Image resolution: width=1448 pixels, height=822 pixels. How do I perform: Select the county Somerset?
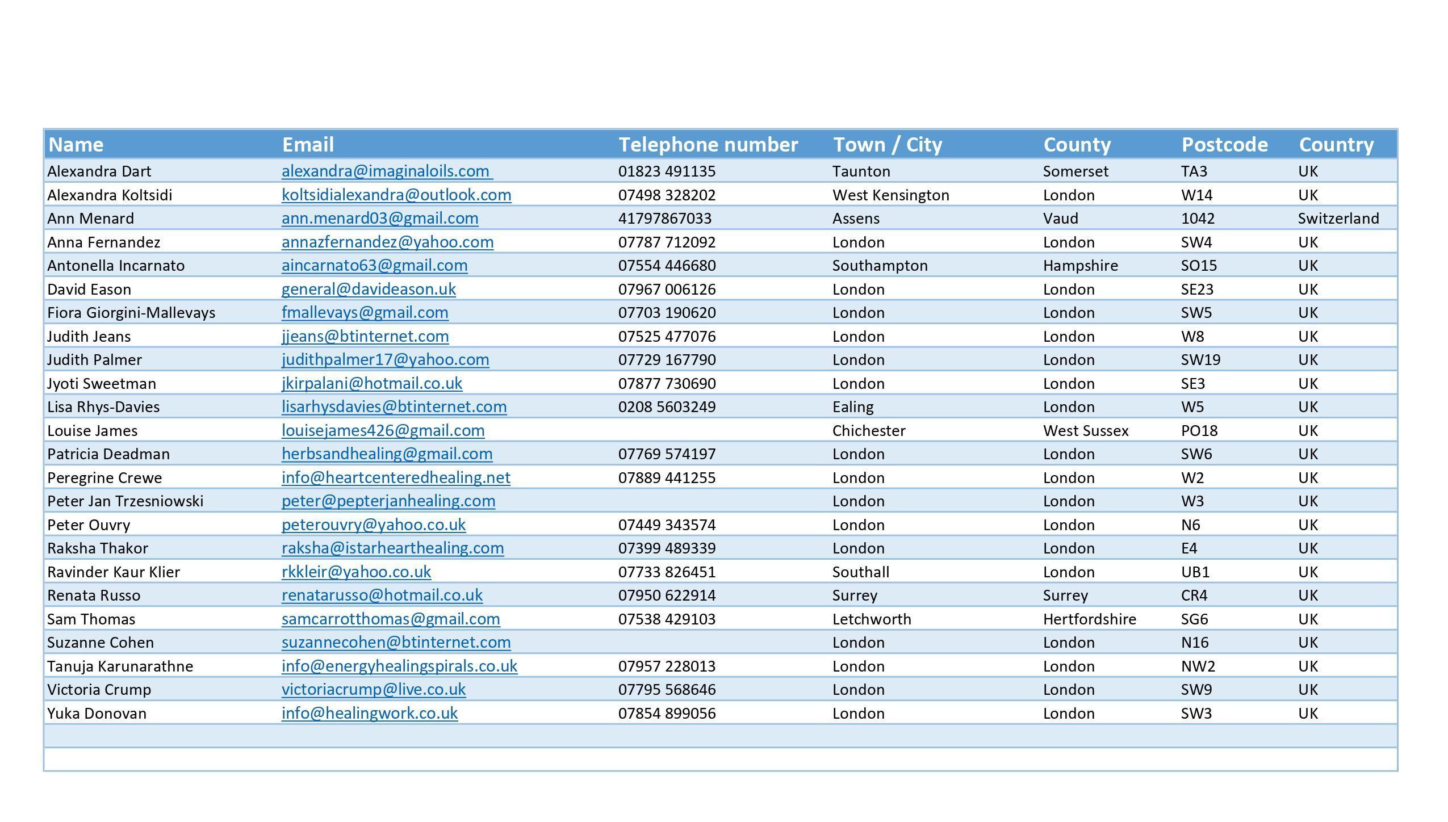click(1075, 171)
